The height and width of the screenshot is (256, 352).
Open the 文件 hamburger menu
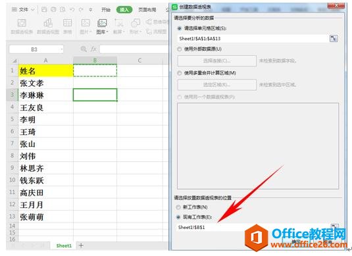click(x=14, y=9)
